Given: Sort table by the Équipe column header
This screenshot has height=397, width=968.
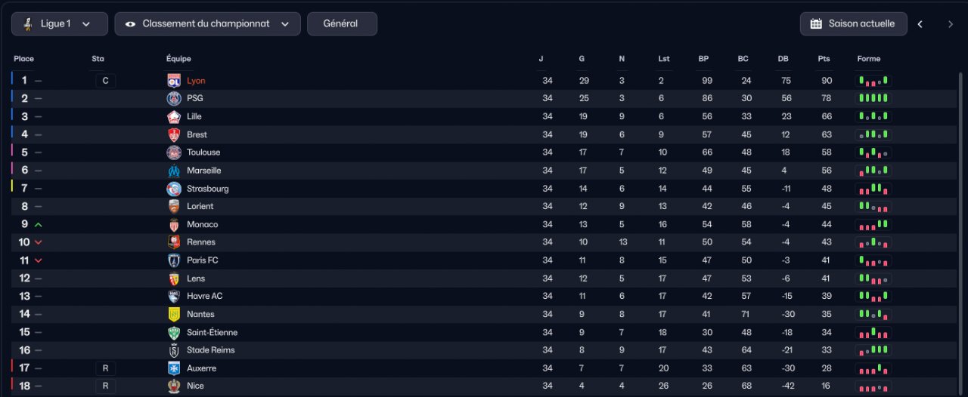Looking at the screenshot, I should pos(178,59).
